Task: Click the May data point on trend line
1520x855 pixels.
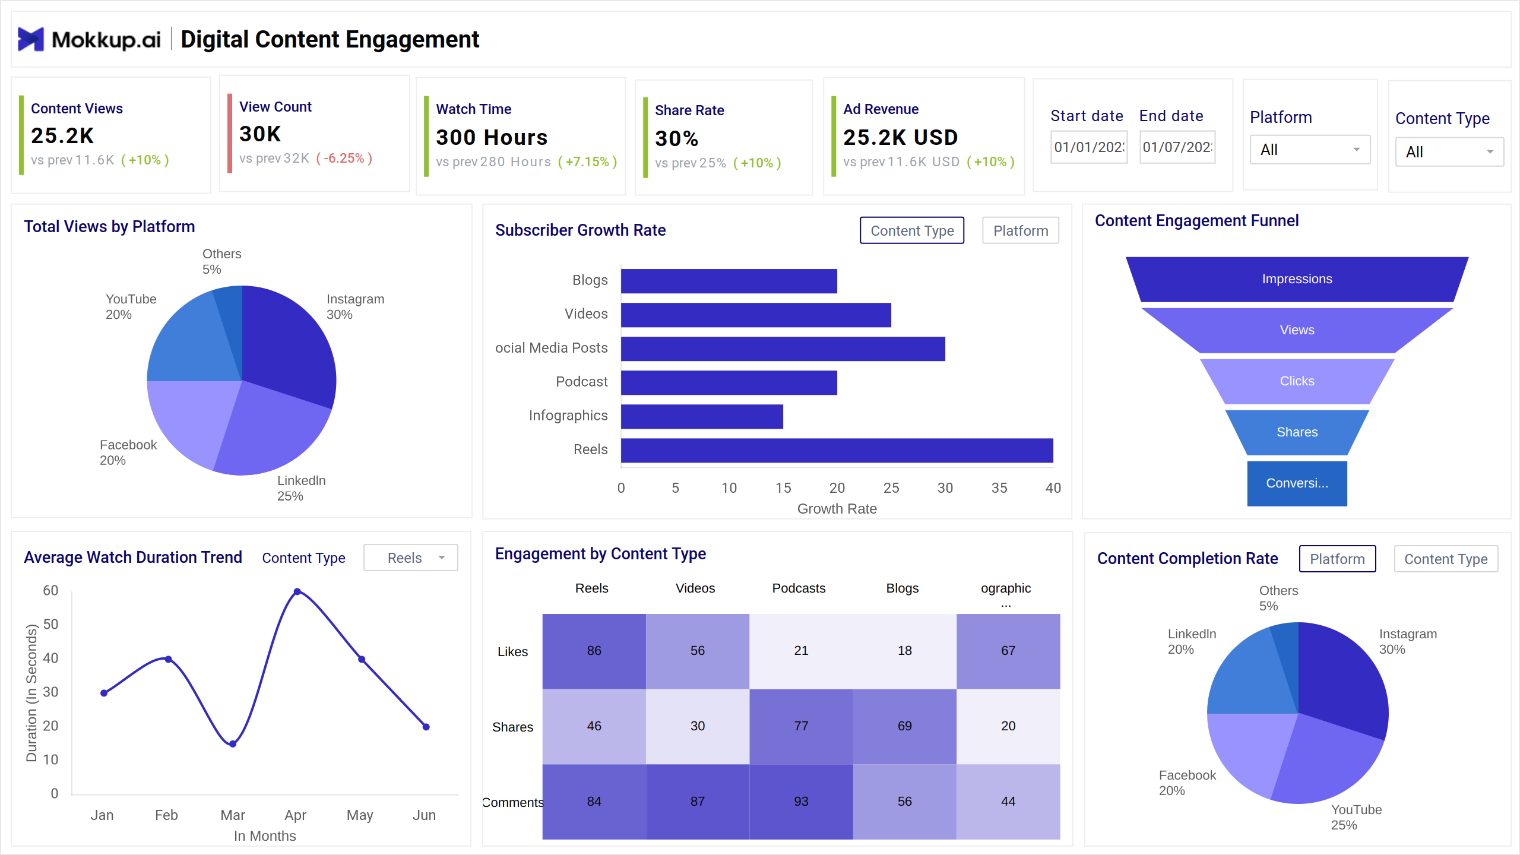Action: coord(362,659)
